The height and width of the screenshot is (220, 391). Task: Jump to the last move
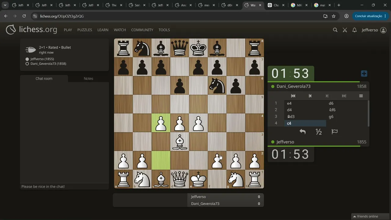[344, 96]
